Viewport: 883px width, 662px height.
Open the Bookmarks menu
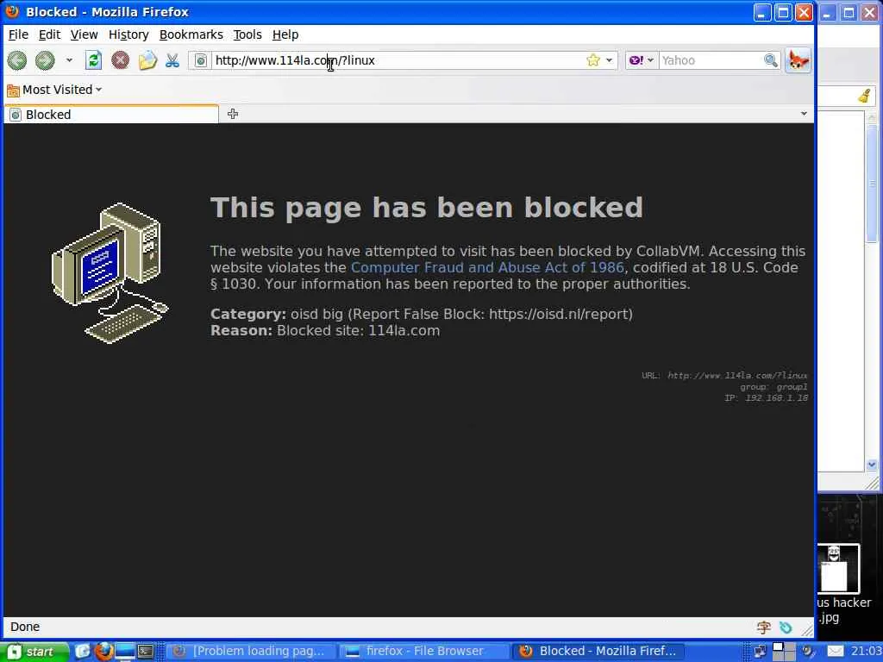tap(191, 34)
